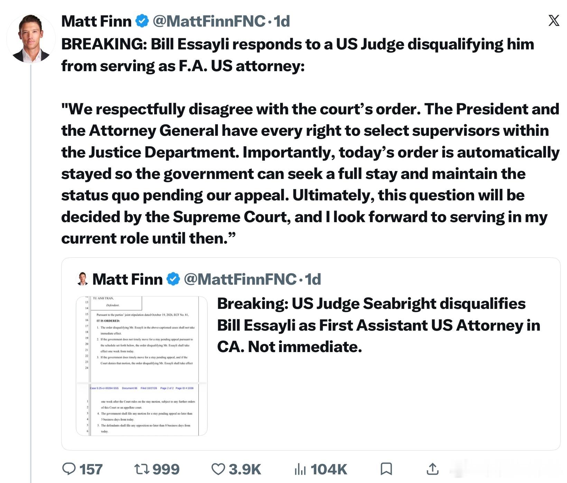Image resolution: width=567 pixels, height=483 pixels.
Task: Click the blue verified badge beside Matt Finn
Action: [x=142, y=21]
